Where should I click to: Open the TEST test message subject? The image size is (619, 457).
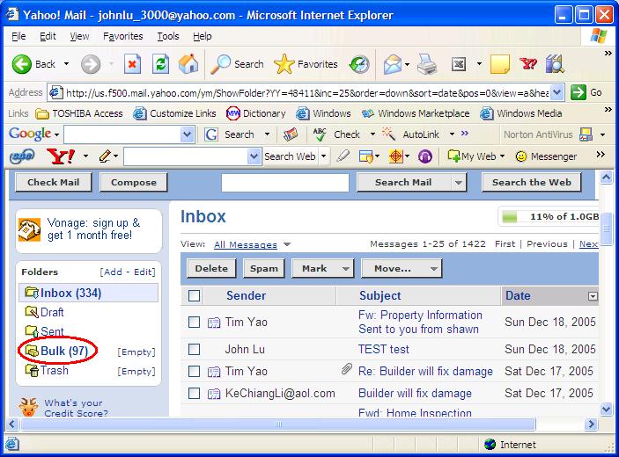(x=383, y=349)
